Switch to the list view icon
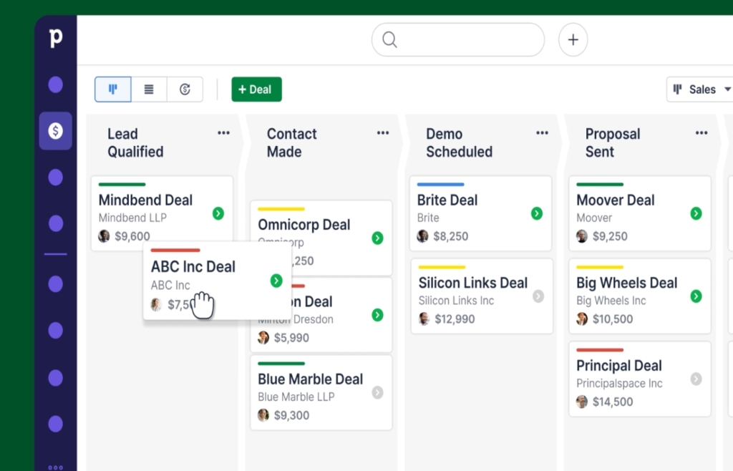This screenshot has width=733, height=471. (x=148, y=89)
